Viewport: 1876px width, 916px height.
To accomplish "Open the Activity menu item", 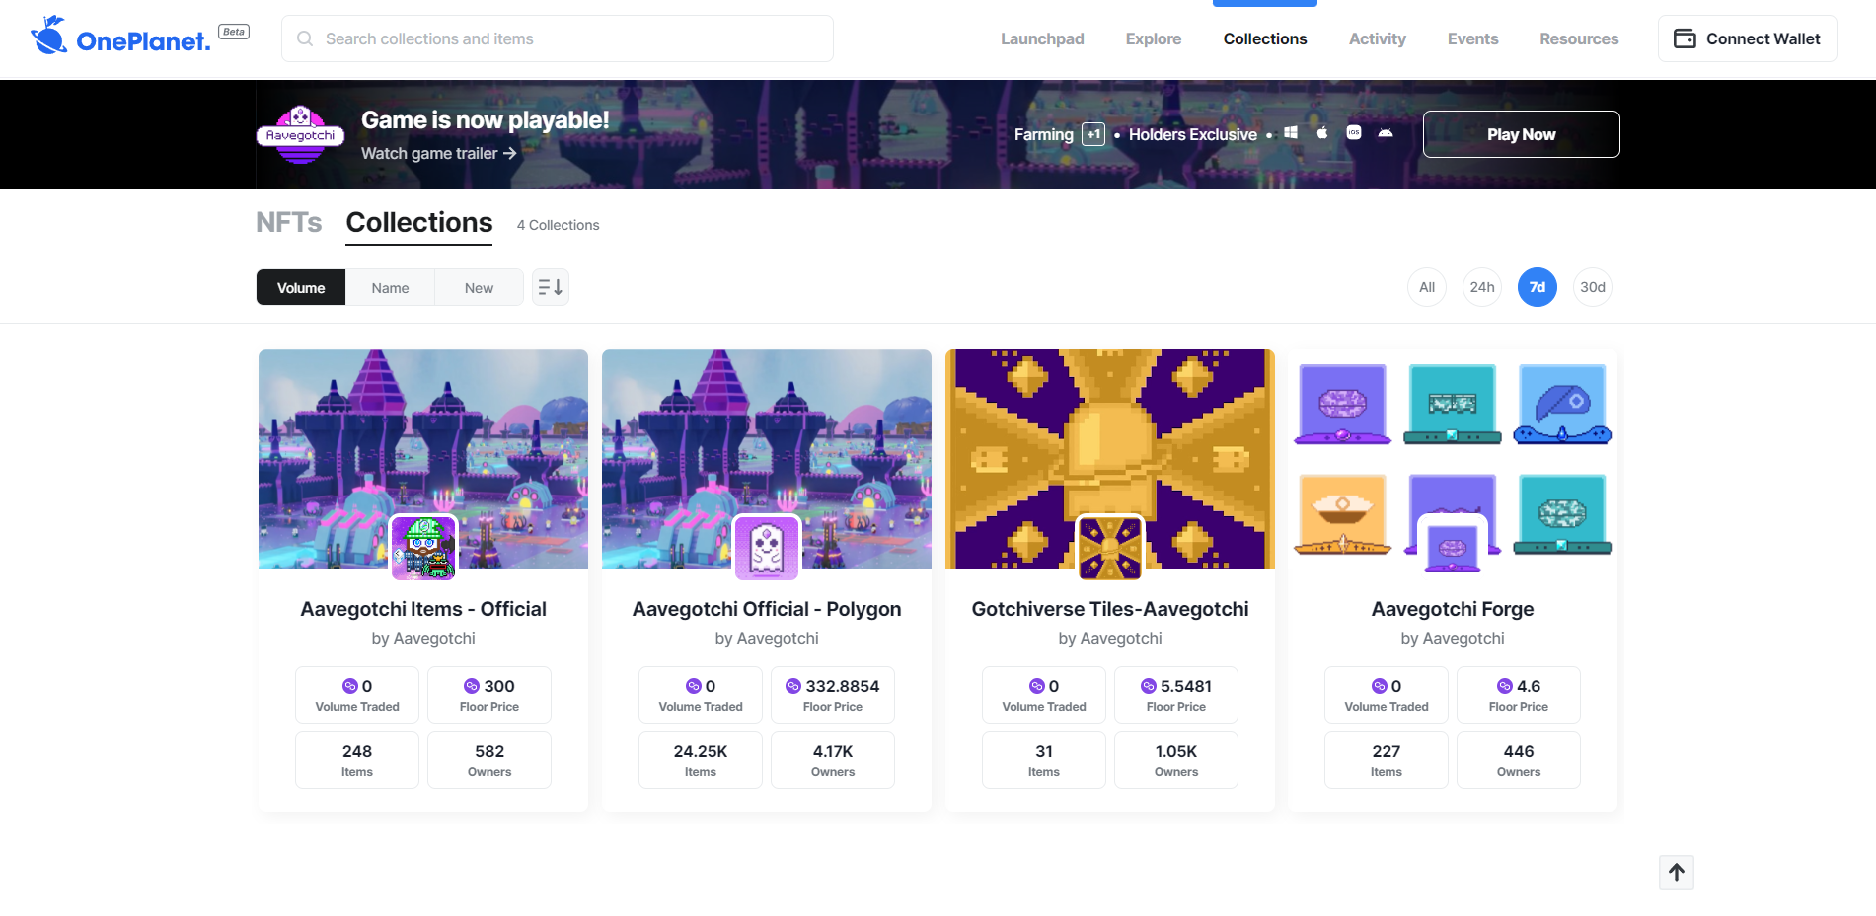I will click(x=1378, y=38).
